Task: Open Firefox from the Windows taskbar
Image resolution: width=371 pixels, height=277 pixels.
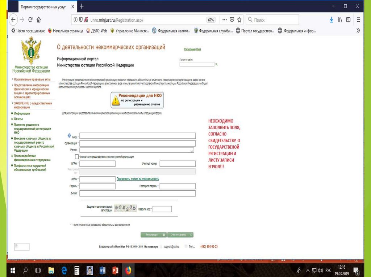Action: click(128, 270)
